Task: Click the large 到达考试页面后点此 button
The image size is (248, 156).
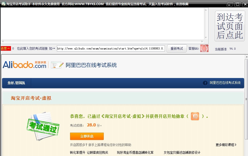Action: click(230, 26)
